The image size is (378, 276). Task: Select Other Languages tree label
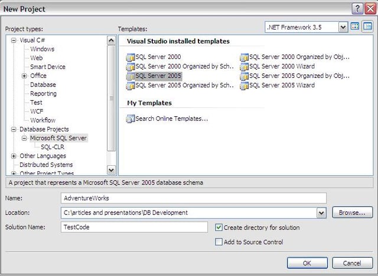pos(43,156)
